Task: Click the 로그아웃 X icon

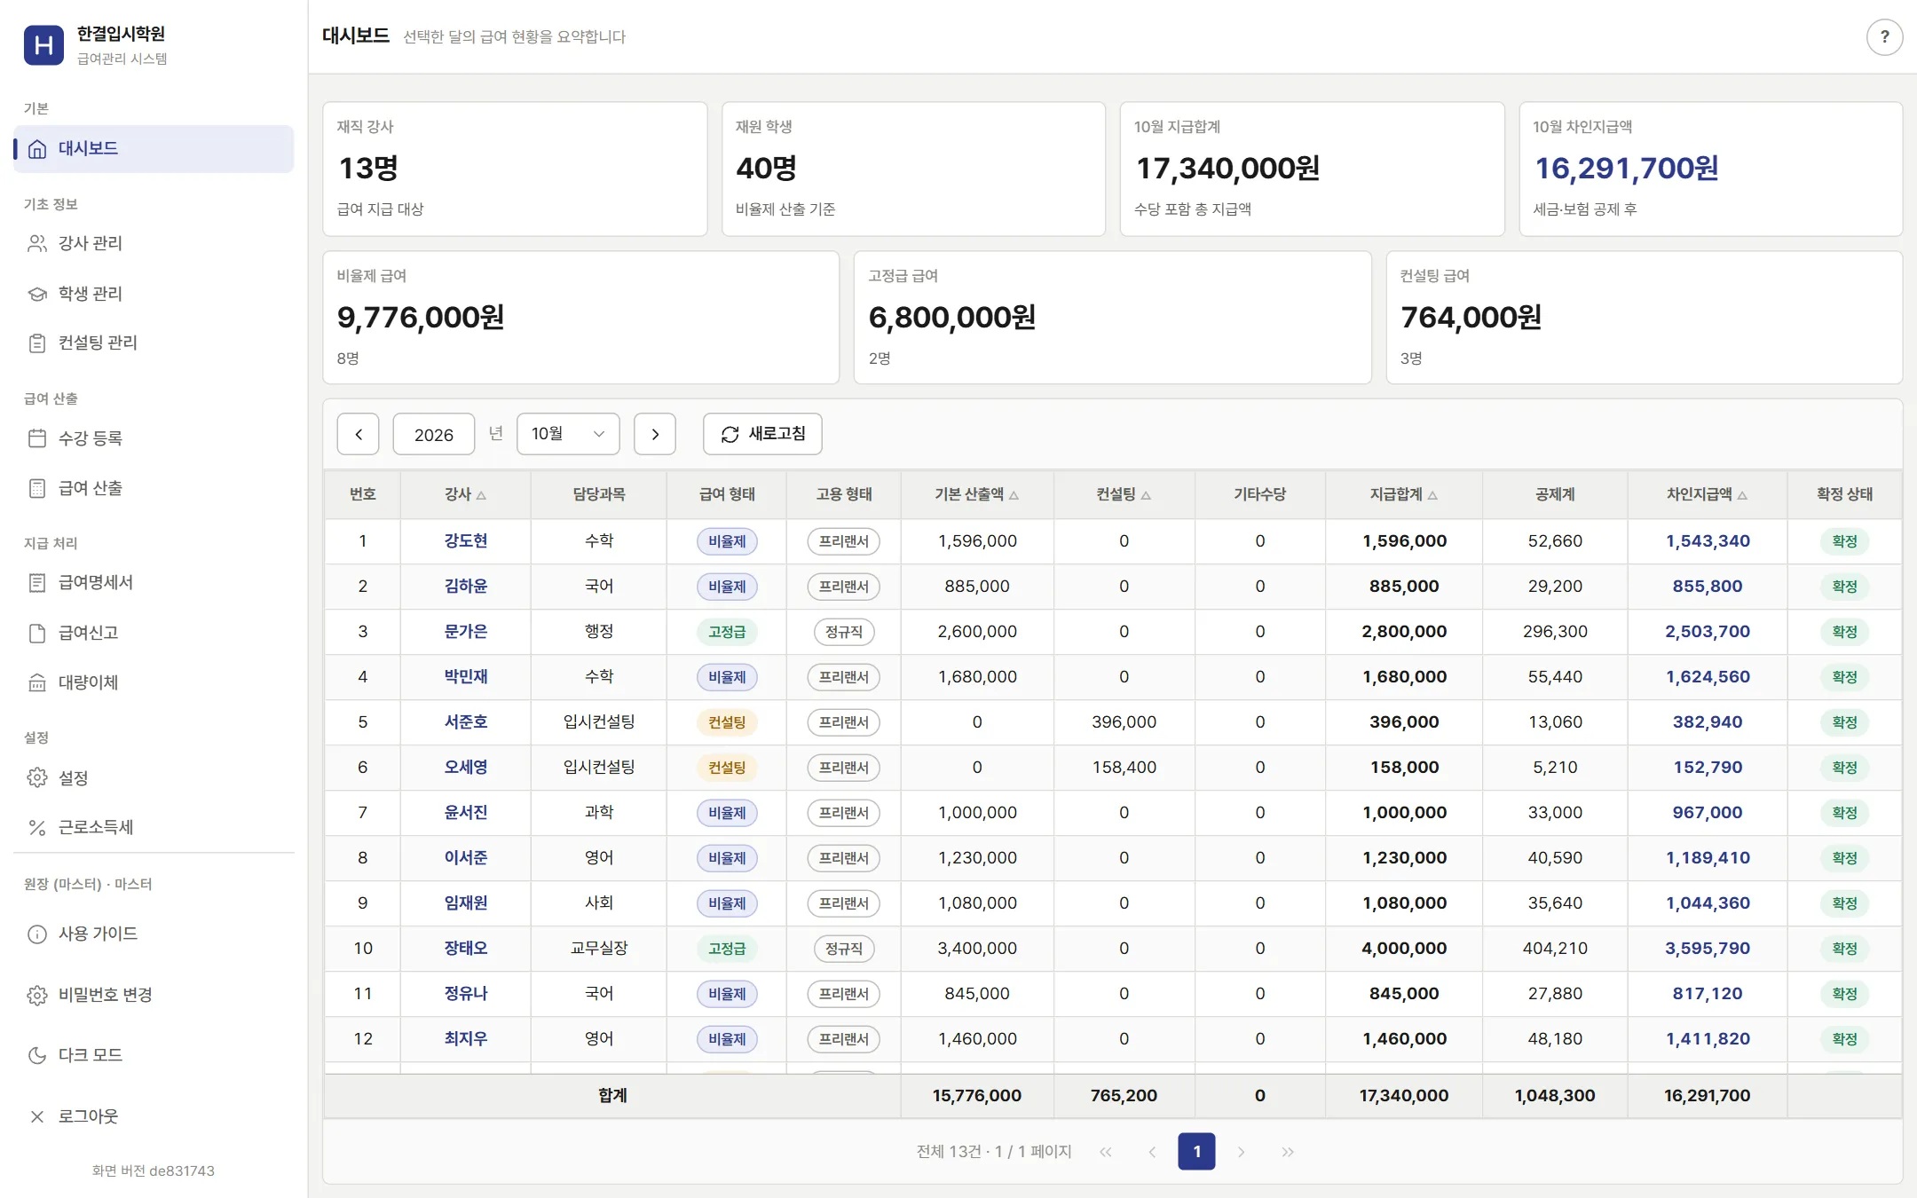Action: [x=37, y=1116]
